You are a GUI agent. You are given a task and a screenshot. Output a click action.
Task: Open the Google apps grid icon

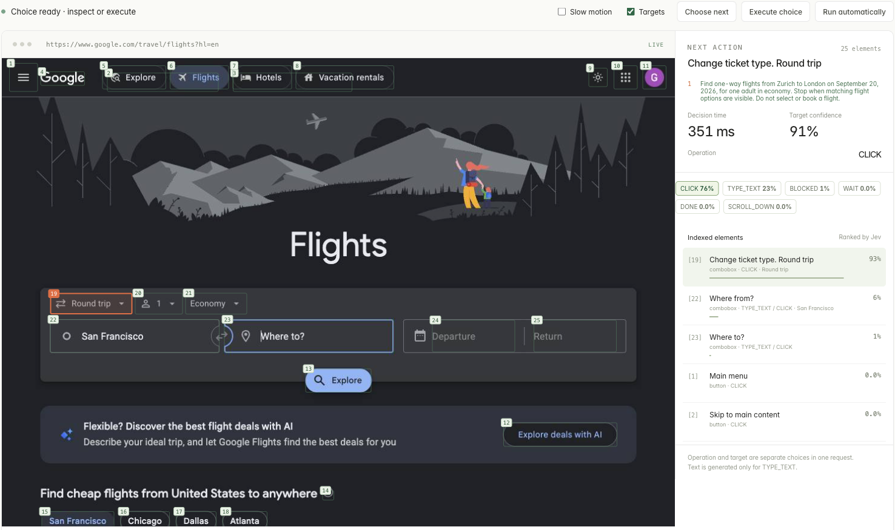tap(625, 78)
